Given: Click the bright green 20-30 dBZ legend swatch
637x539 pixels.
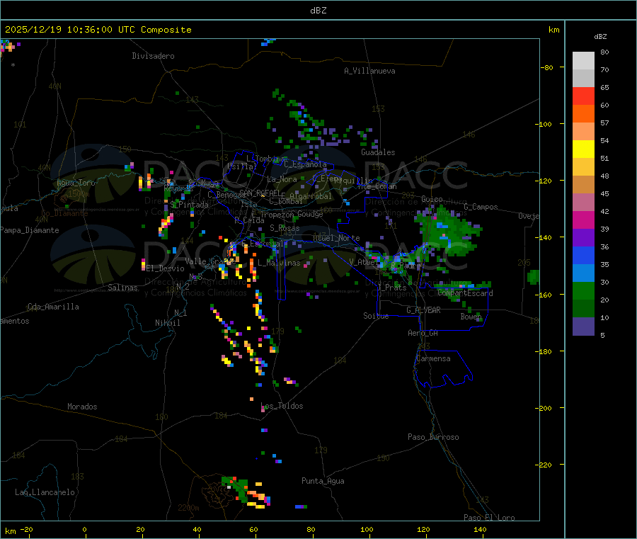Looking at the screenshot, I should coord(583,290).
